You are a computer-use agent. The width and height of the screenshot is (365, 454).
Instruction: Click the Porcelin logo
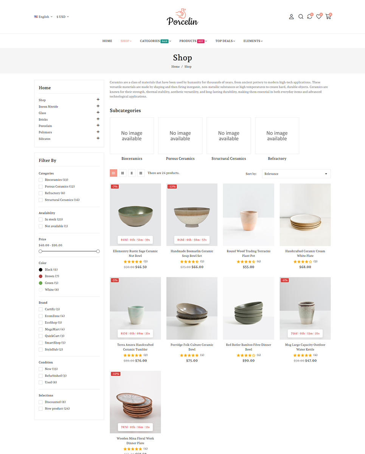point(182,17)
